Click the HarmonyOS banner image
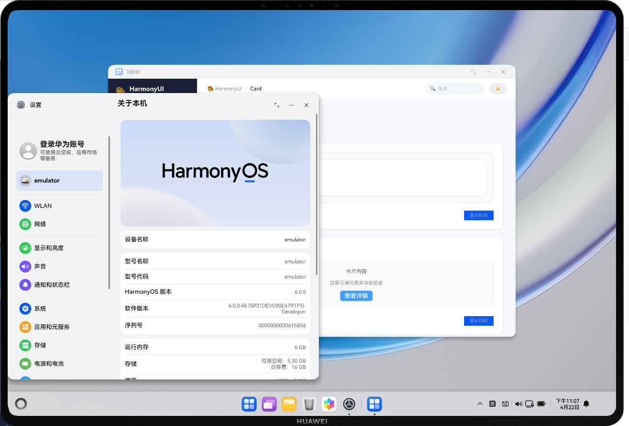629x426 pixels. (215, 173)
